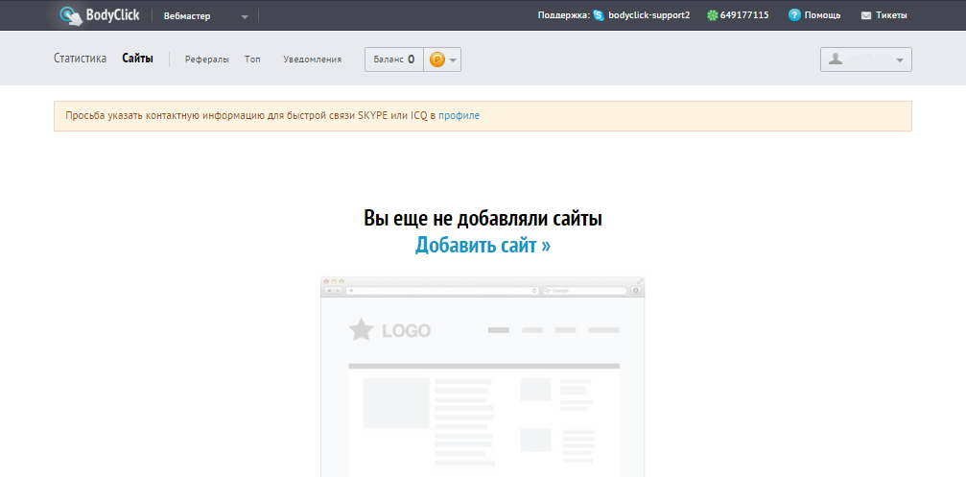This screenshot has height=477, width=966.
Task: Click the blue Помощь question mark icon
Action: [x=794, y=15]
